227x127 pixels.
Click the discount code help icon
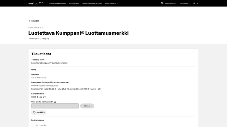[55, 102]
